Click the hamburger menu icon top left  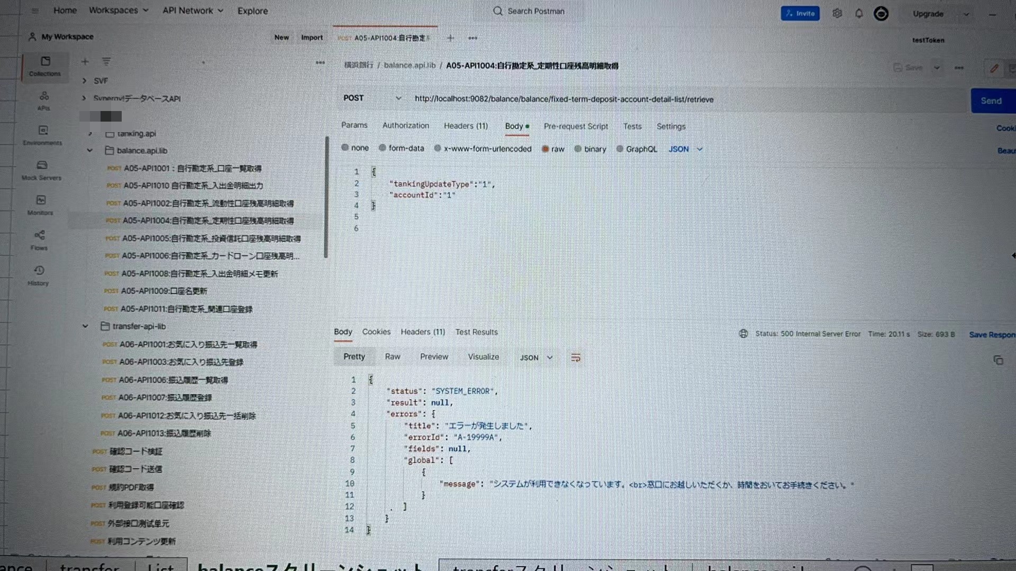click(35, 11)
